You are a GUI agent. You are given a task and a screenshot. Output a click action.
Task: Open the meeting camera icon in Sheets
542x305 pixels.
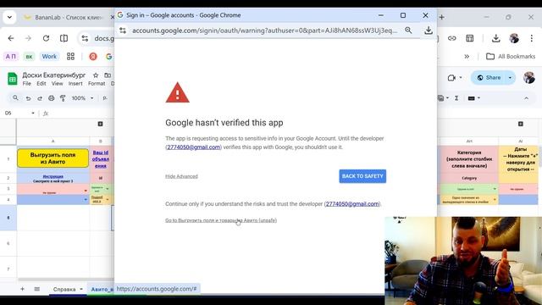pos(451,78)
